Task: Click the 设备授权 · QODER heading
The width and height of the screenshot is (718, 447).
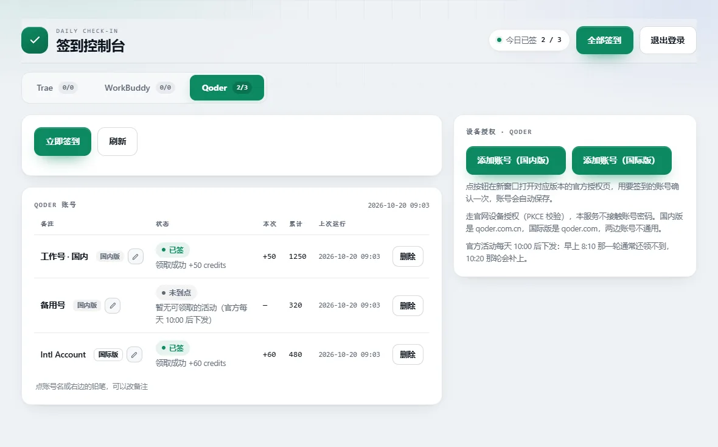Action: pos(499,132)
